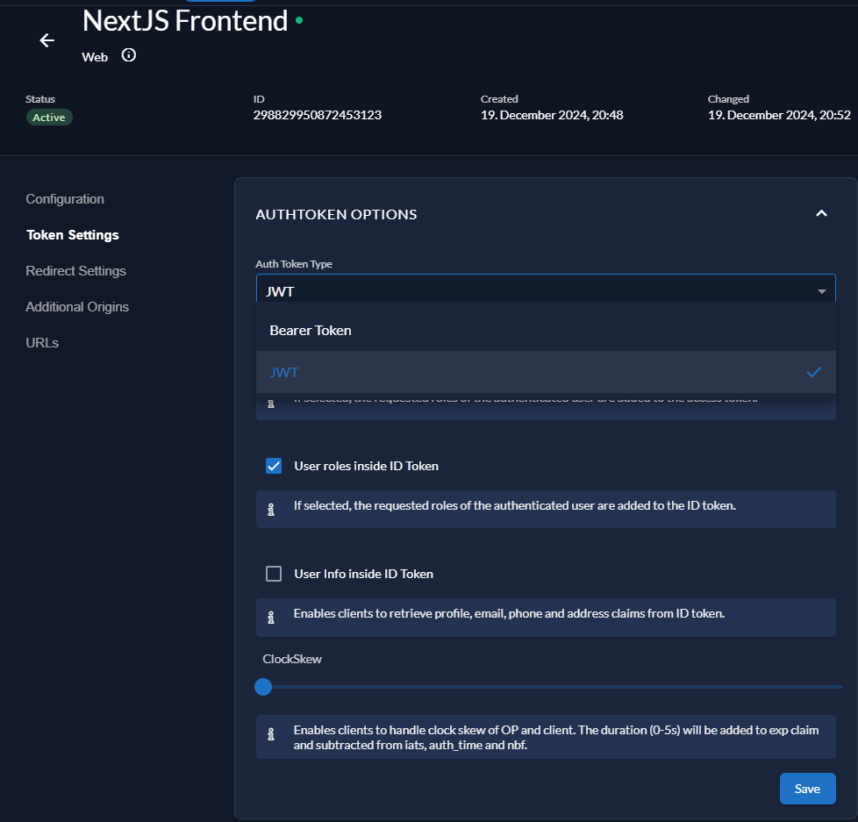
Task: Click the Auth Token Type combo box showing JWT
Action: pyautogui.click(x=546, y=289)
